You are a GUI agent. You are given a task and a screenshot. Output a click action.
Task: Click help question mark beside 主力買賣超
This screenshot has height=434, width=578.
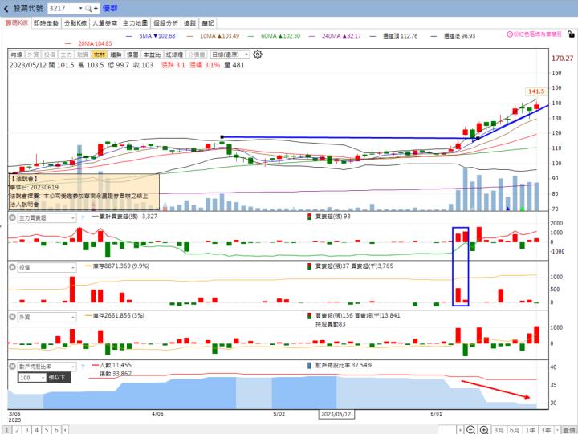click(83, 218)
